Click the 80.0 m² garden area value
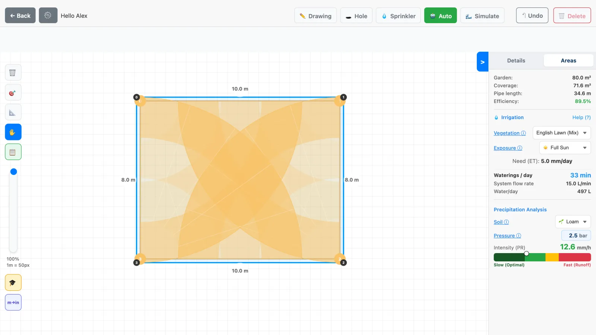 (x=581, y=78)
